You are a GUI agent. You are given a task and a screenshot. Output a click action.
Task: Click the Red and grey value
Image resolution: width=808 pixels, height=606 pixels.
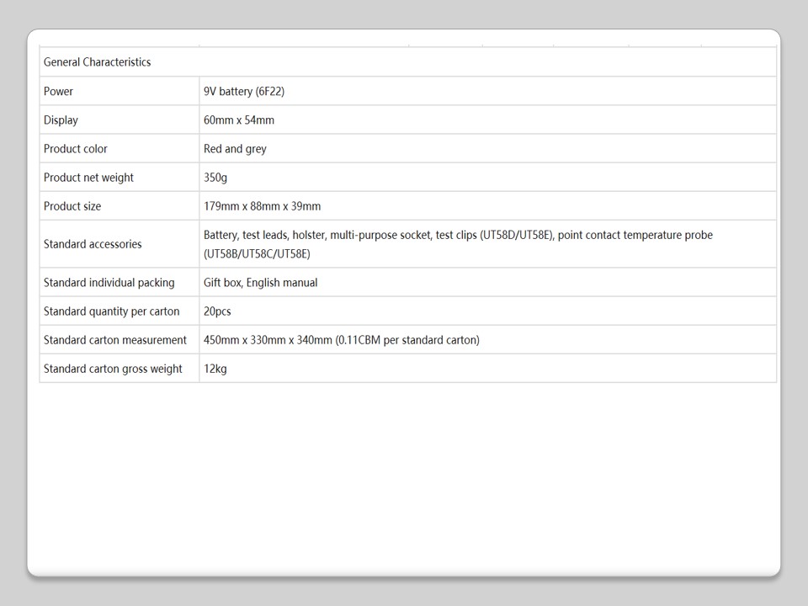[x=235, y=148]
